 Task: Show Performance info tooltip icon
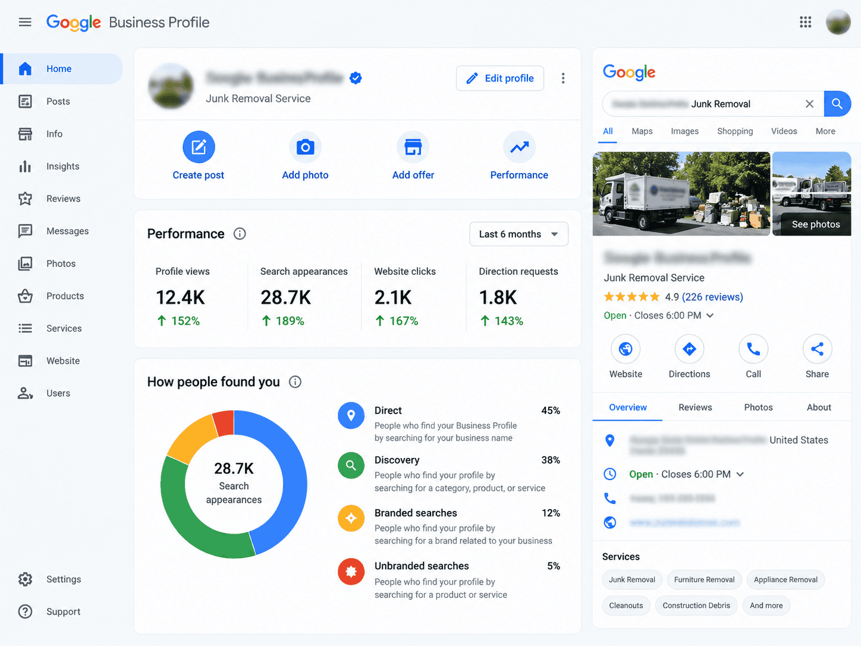pos(240,234)
